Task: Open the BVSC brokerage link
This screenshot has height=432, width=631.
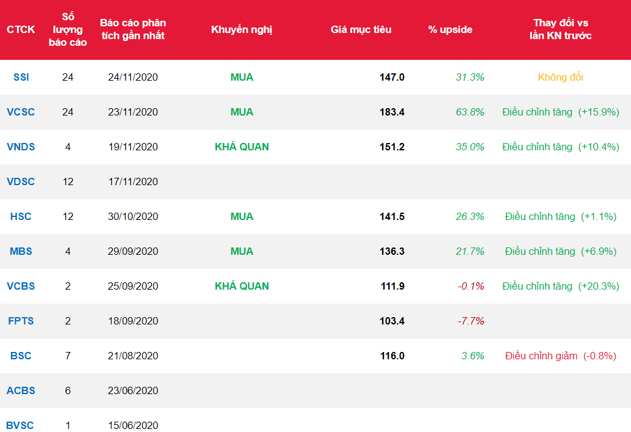Action: pos(21,425)
